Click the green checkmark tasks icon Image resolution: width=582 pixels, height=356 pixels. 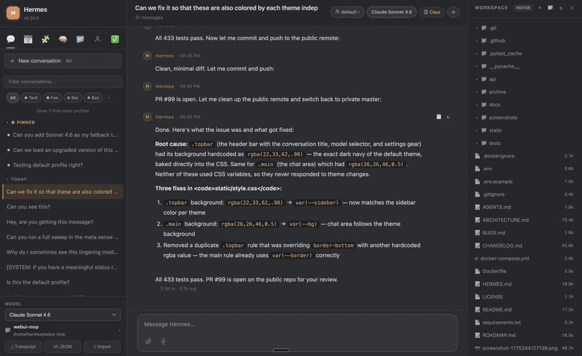click(x=115, y=39)
